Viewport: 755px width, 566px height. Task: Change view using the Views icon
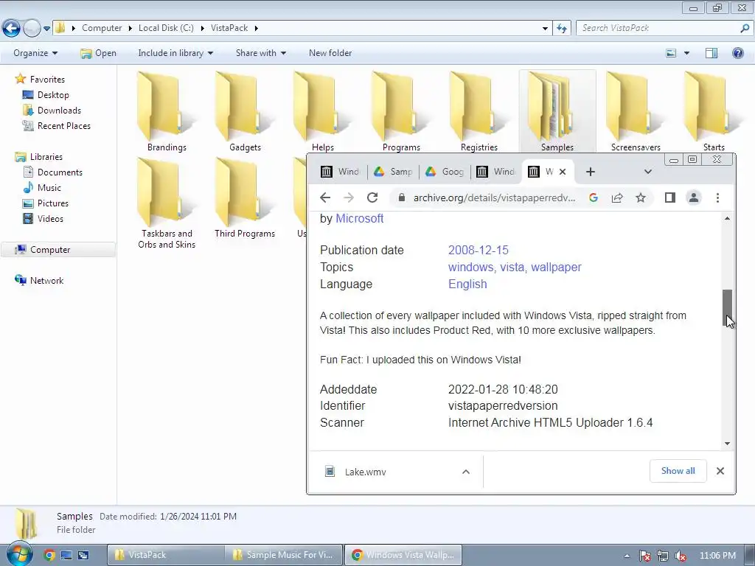[671, 53]
